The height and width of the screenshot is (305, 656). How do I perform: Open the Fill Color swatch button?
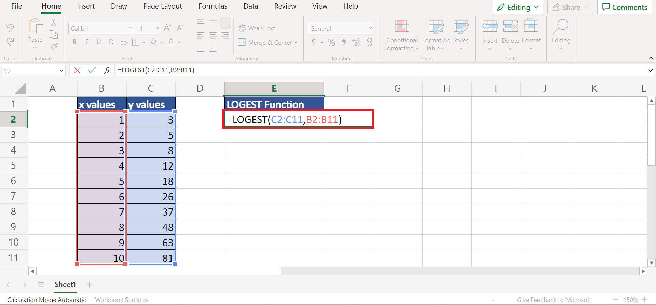[153, 42]
